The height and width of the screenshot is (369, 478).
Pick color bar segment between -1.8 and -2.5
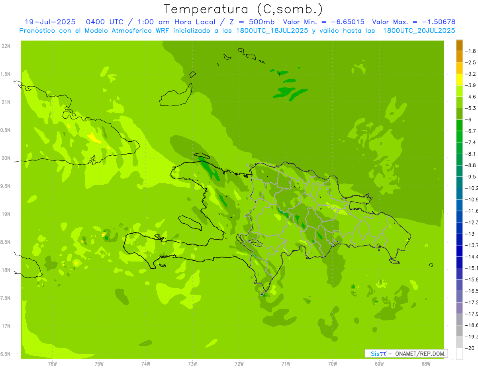click(459, 57)
